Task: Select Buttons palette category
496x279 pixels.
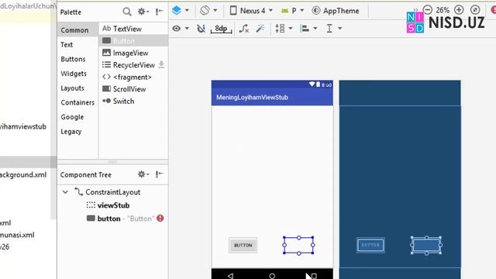Action: pyautogui.click(x=73, y=59)
